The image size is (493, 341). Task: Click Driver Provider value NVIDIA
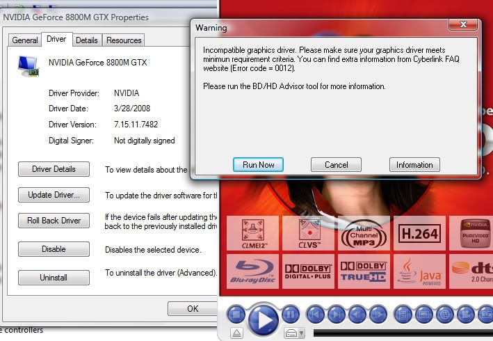tap(127, 93)
